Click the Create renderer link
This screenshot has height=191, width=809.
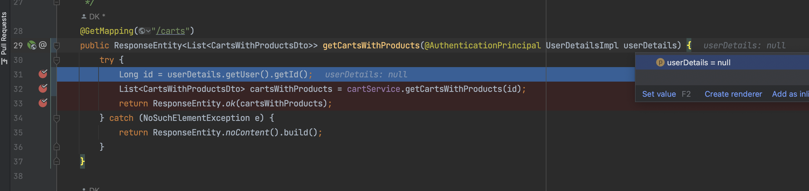pyautogui.click(x=733, y=94)
